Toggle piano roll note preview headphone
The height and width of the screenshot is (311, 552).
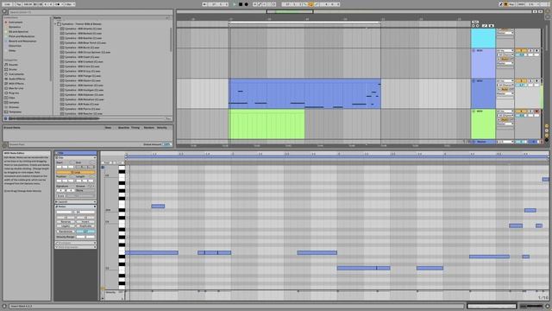(x=103, y=167)
